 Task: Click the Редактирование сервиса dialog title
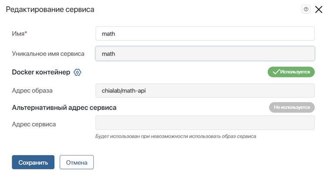click(x=50, y=10)
